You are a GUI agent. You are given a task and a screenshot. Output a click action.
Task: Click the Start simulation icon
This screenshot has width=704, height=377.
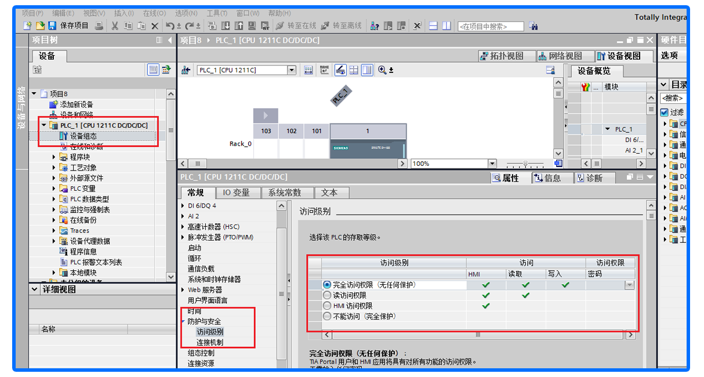click(252, 26)
